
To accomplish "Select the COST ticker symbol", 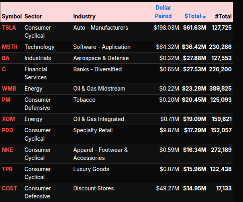I will (10, 188).
